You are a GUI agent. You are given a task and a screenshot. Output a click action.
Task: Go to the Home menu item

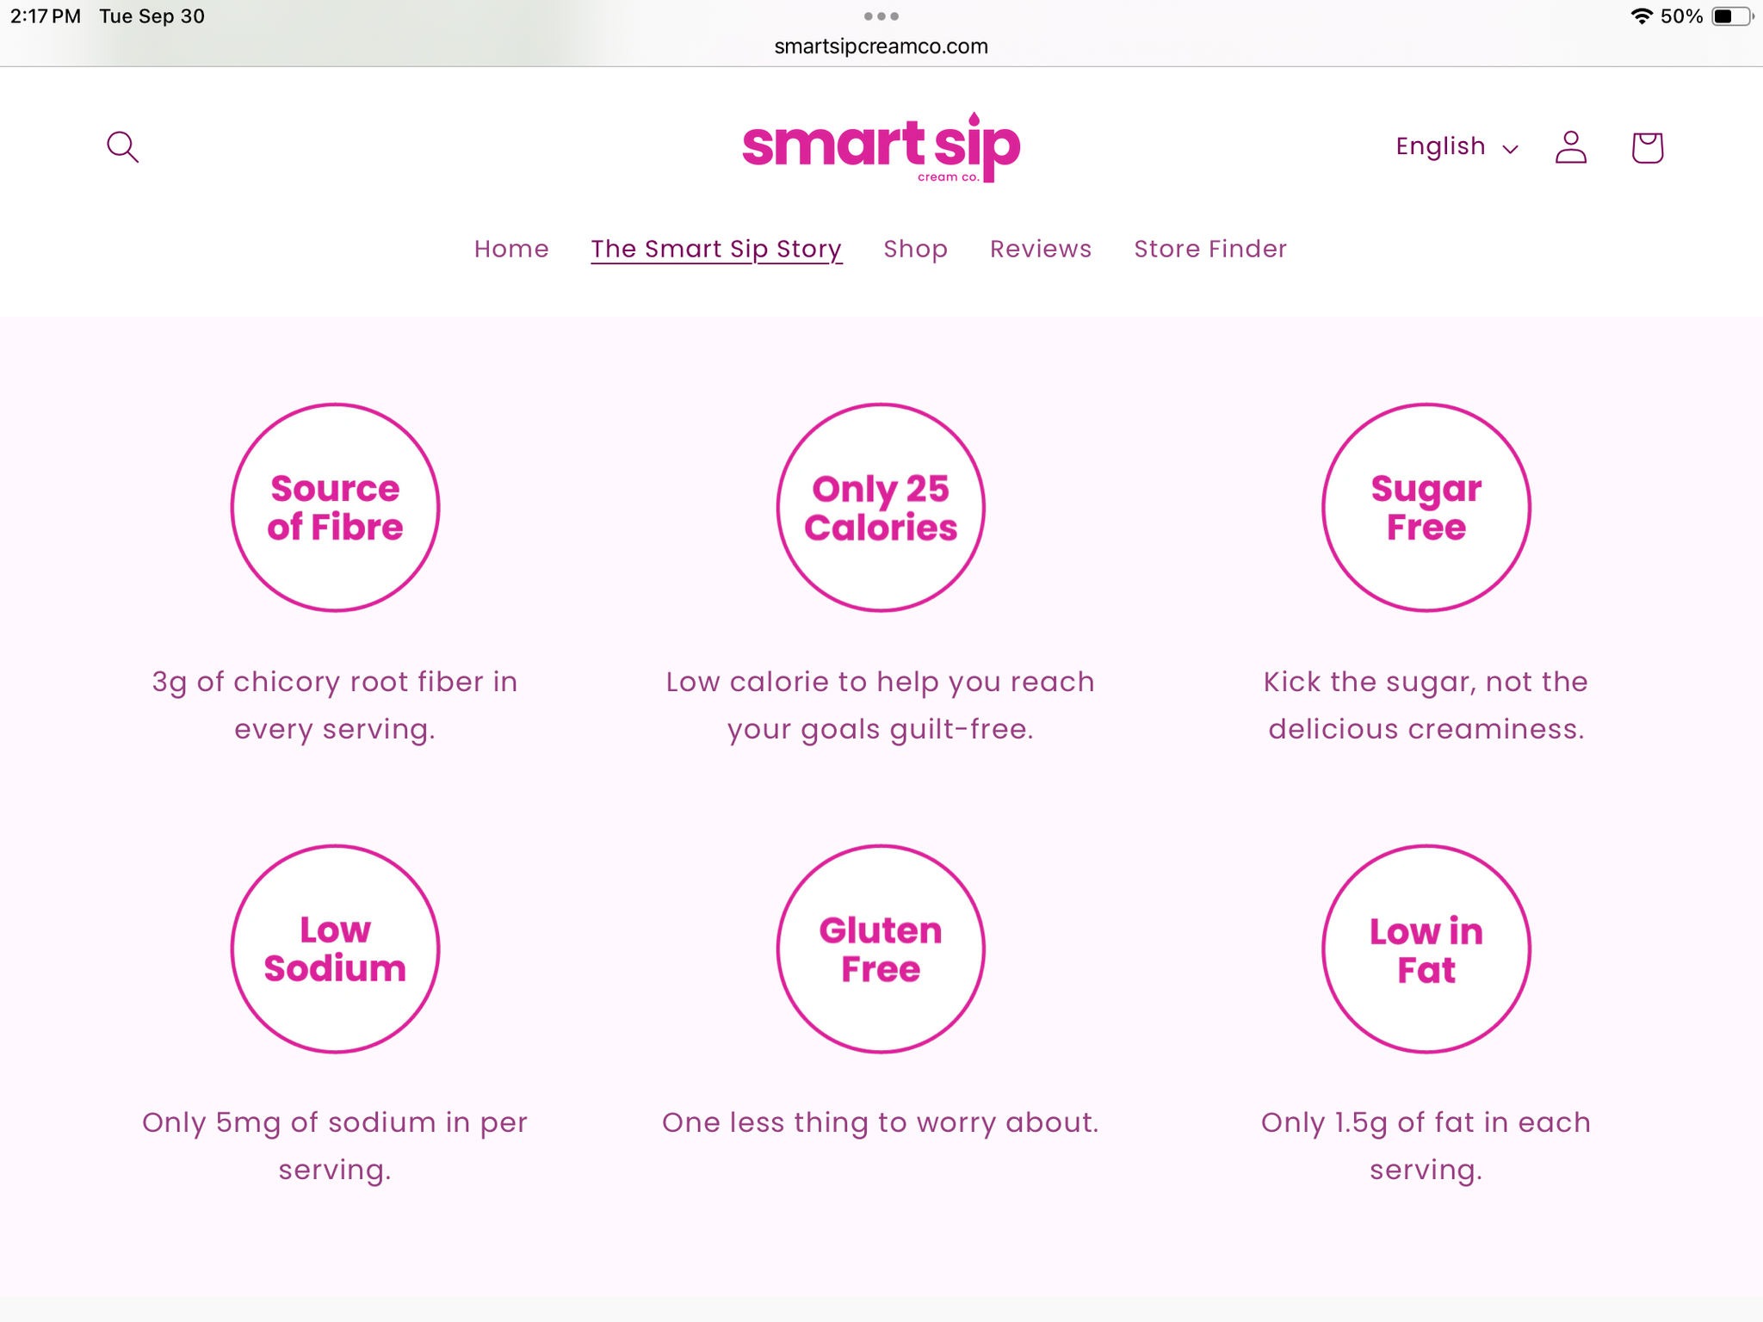(511, 249)
